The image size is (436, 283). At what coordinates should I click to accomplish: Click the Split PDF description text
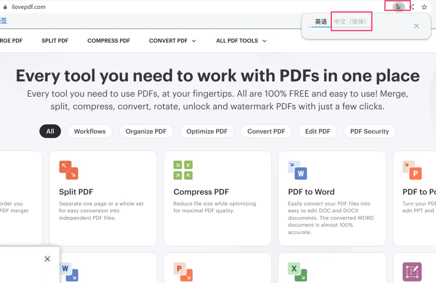101,211
